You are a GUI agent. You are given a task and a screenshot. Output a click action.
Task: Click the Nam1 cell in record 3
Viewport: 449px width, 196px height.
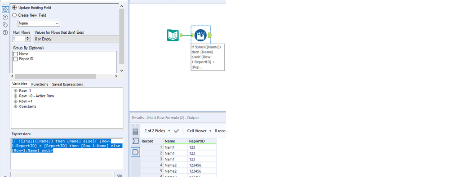click(176, 159)
